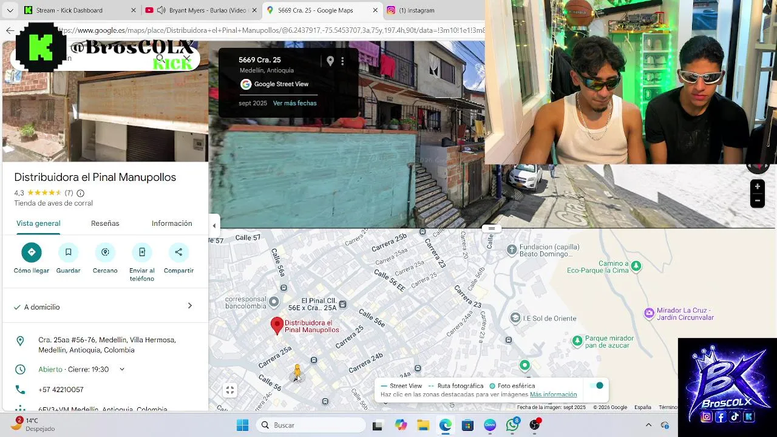777x437 pixels.
Task: Click the address pin icon beside Cra. 25aa #56-76
Action: 20,341
